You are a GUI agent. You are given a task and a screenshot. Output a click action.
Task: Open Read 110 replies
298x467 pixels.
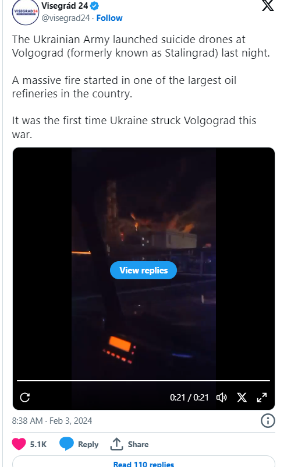pyautogui.click(x=144, y=463)
